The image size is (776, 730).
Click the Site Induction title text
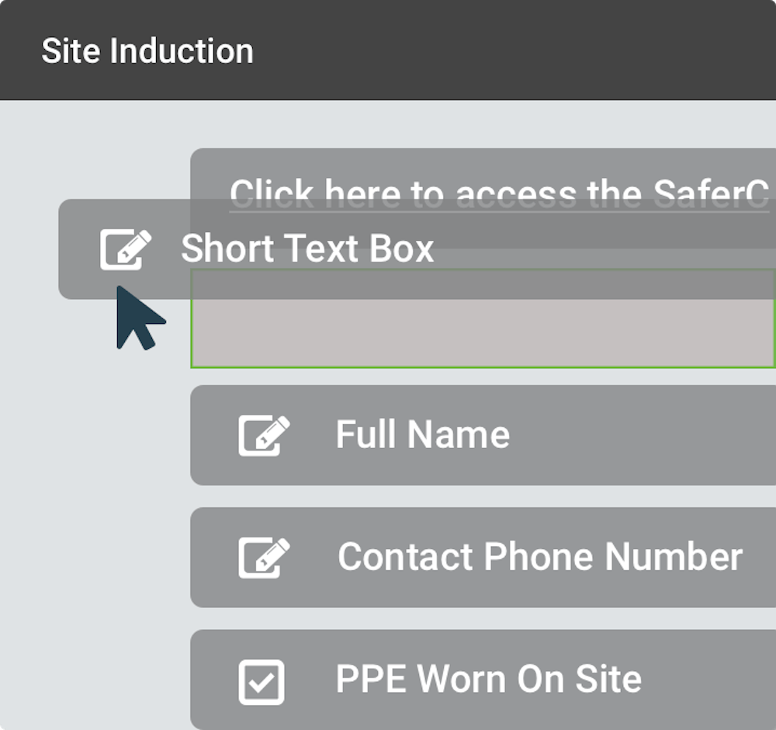pos(147,50)
